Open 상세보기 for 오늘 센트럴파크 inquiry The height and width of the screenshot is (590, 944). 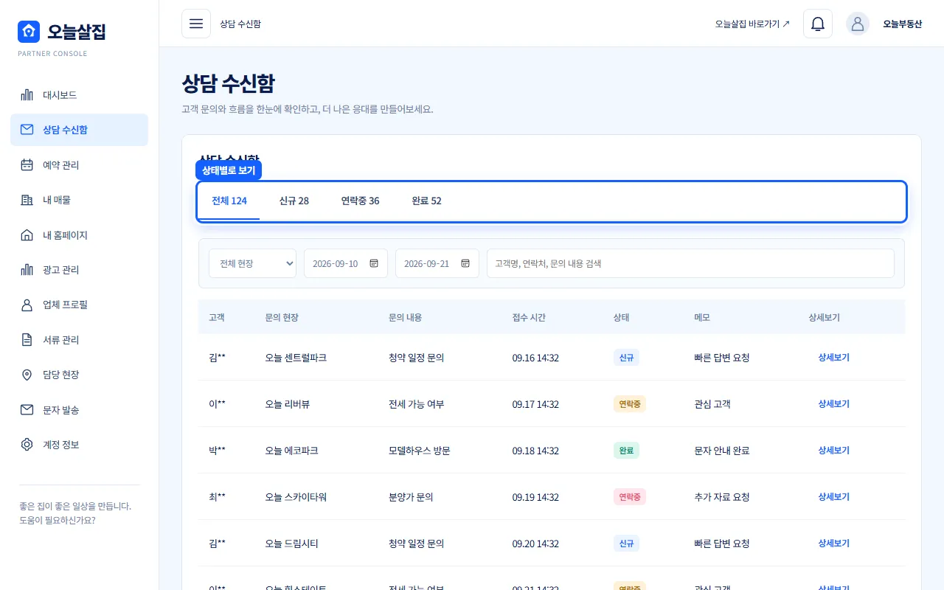pos(833,358)
